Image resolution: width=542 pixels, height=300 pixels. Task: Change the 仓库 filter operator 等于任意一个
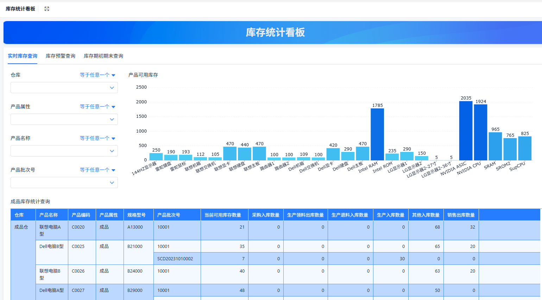(97, 75)
